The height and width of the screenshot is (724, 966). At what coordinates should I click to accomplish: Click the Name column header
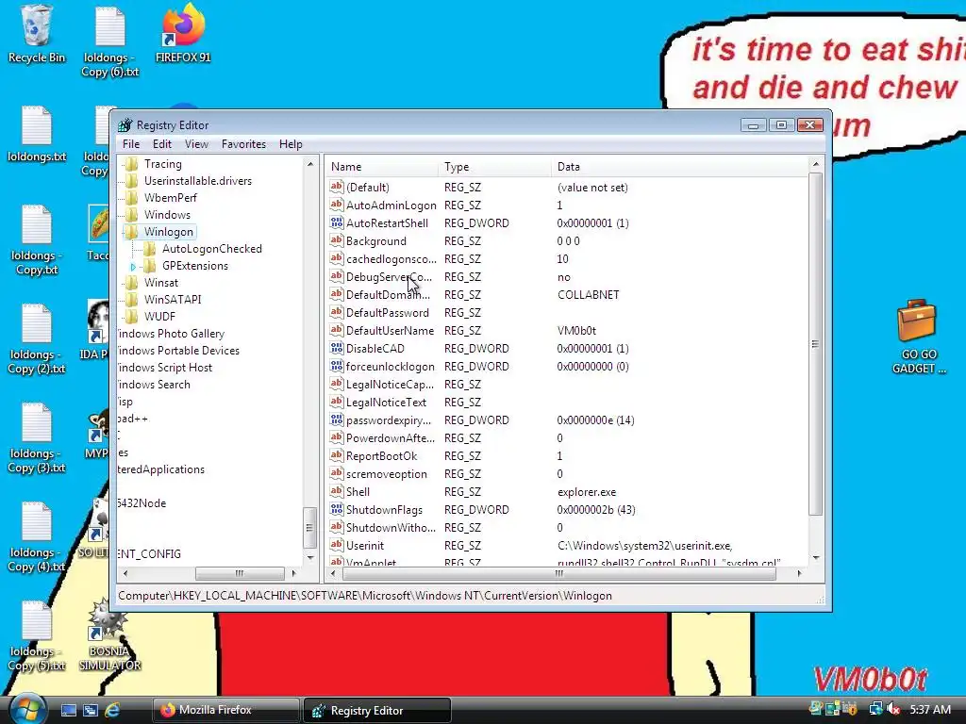click(x=381, y=167)
